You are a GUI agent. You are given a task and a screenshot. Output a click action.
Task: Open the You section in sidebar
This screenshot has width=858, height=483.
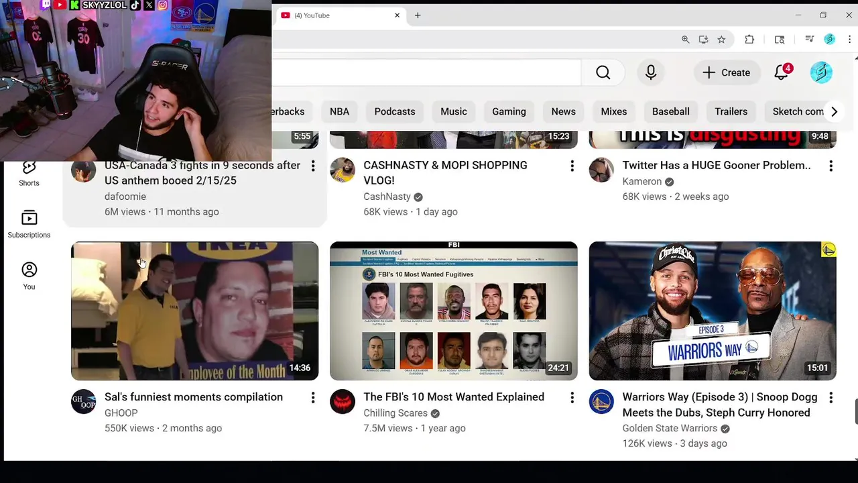click(x=29, y=276)
